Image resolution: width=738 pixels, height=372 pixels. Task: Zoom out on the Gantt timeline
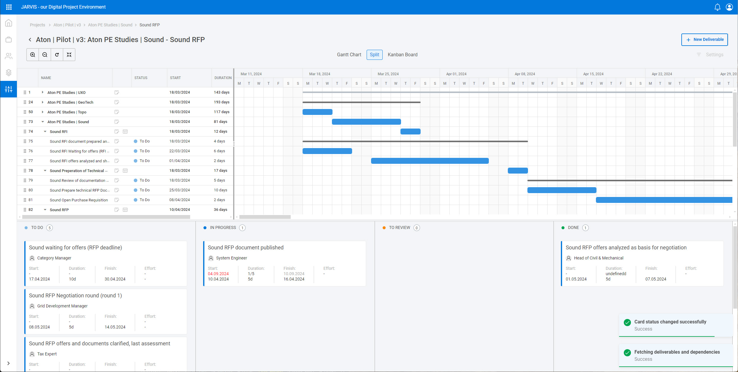pyautogui.click(x=44, y=54)
